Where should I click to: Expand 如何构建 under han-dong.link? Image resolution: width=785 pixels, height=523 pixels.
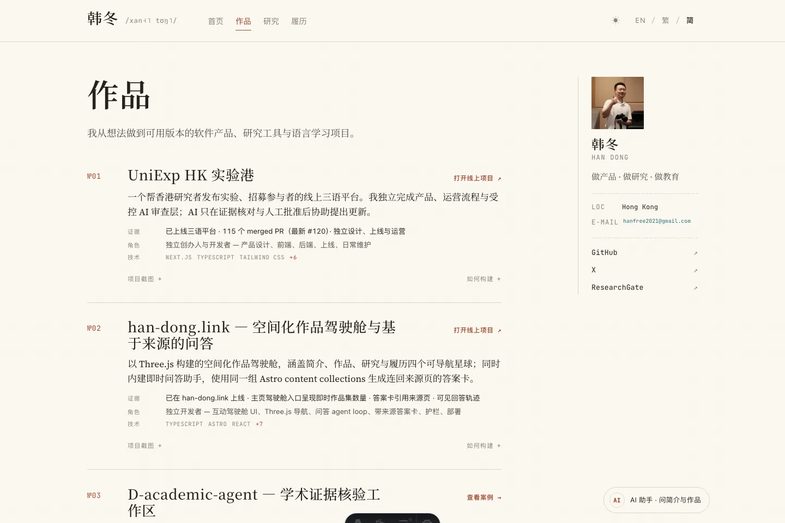(x=484, y=446)
